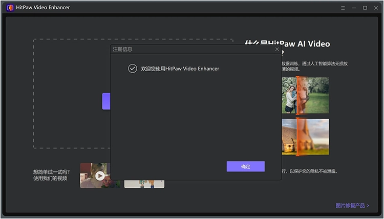Viewport: 384px width, 219px height.
Task: Click the welcome message 欢迎您使用HitPaw text
Action: point(180,69)
